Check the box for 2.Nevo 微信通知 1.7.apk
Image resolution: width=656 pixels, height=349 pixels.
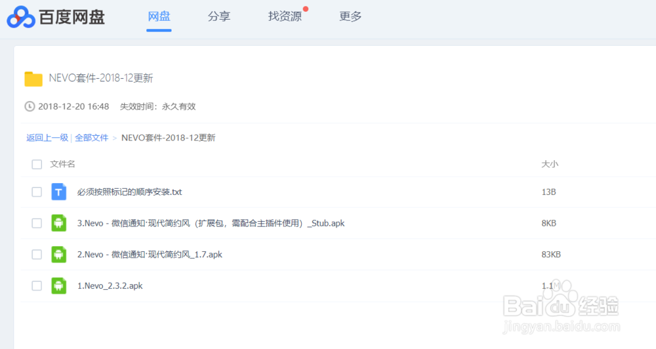click(37, 255)
